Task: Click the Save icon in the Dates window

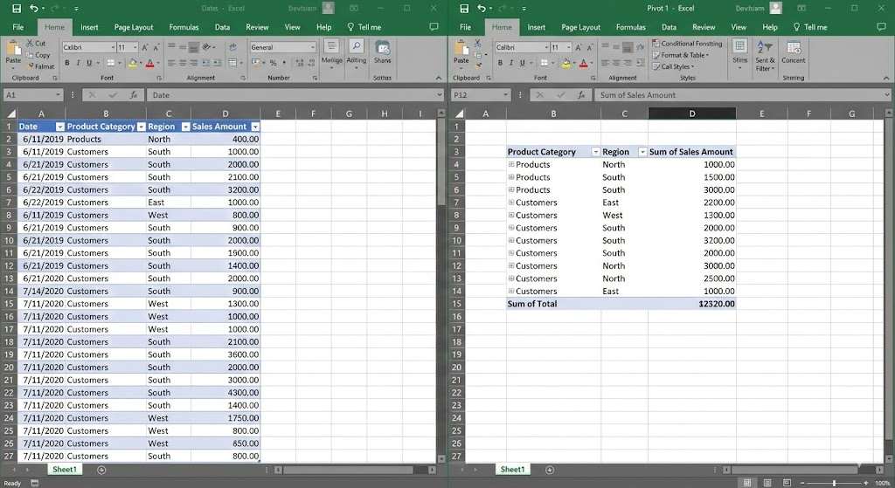Action: click(x=16, y=8)
